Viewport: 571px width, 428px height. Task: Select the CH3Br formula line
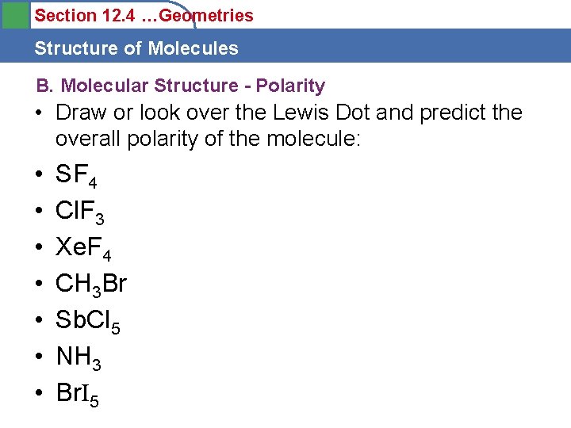[90, 285]
